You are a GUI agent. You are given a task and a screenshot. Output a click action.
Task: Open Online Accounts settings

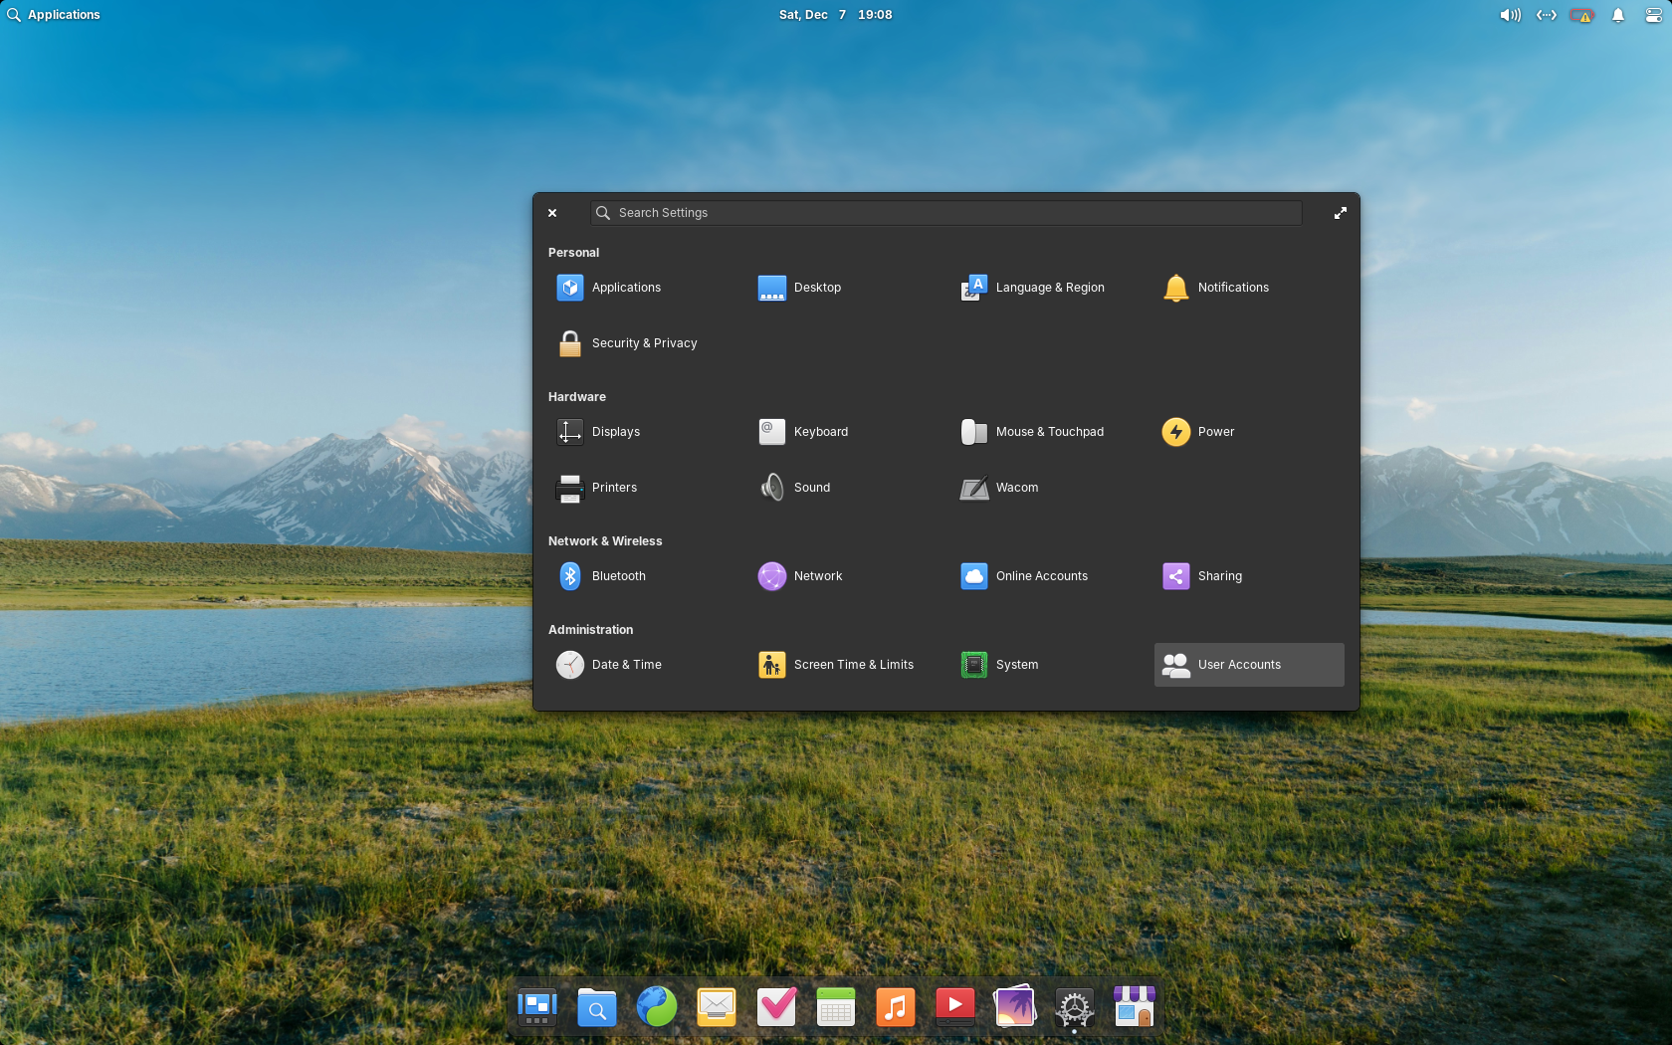1047,576
